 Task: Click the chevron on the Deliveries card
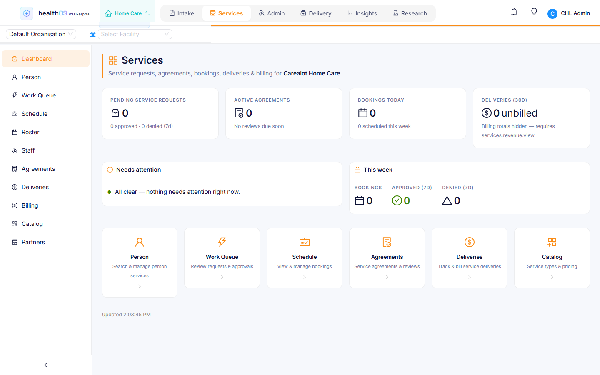click(x=470, y=277)
